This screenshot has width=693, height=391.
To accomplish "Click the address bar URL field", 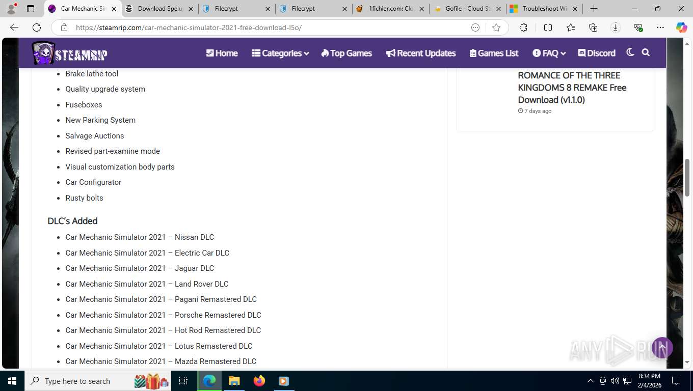I will tap(270, 27).
